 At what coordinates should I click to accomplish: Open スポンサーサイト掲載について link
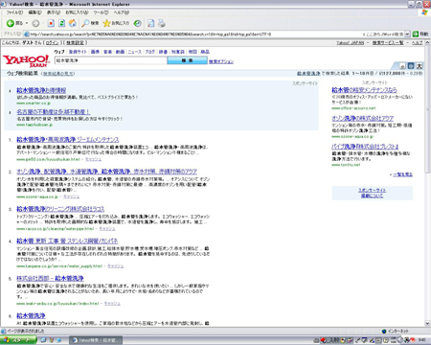pos(372,193)
